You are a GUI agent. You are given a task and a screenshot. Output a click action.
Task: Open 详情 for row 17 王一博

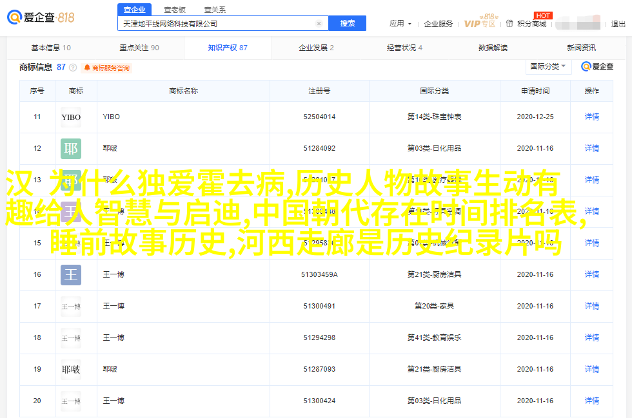592,306
